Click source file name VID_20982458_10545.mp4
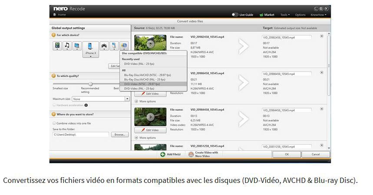Image resolution: width=373 pixels, height=195 pixels. pos(207,37)
